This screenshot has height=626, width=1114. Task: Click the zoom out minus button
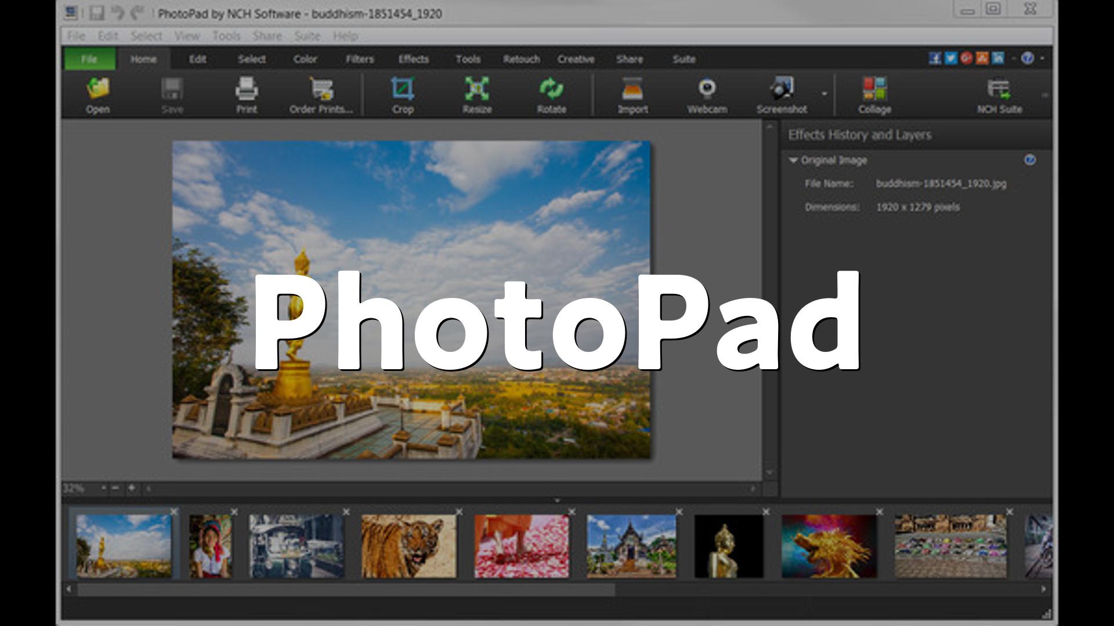(x=115, y=488)
